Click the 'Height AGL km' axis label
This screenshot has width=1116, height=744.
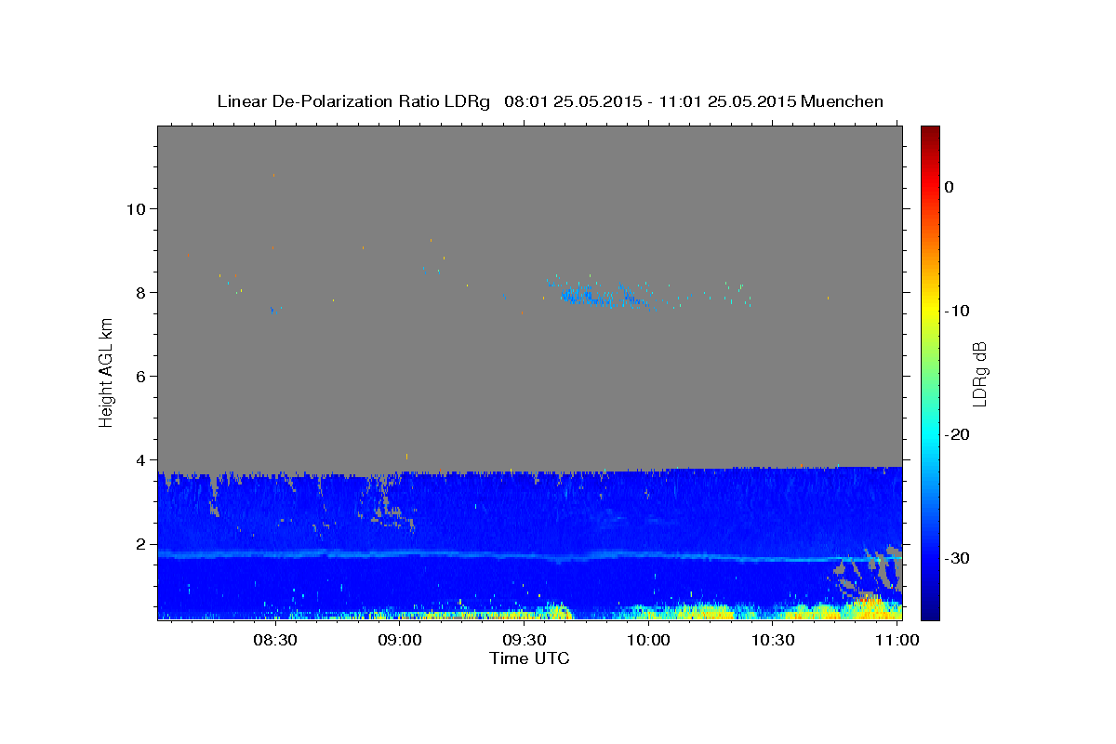[107, 372]
